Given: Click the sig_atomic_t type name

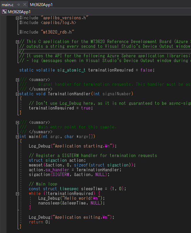Looking at the screenshot, I should click(x=71, y=70).
